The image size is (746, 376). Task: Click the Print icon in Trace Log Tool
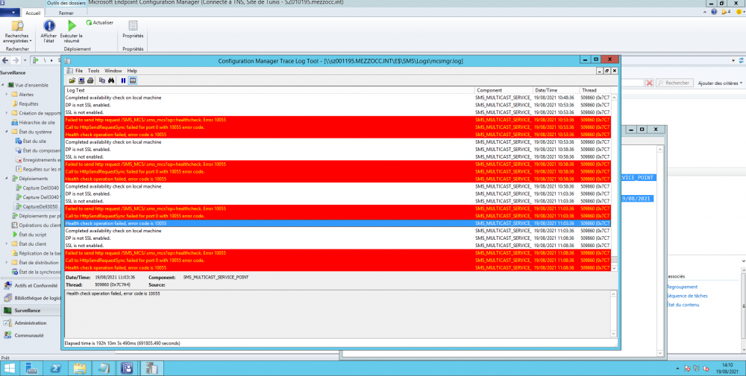[90, 80]
